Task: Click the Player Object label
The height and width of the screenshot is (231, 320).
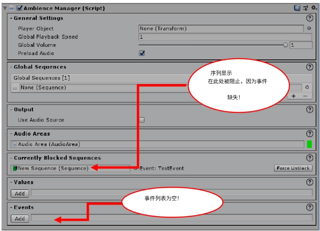Action: tap(36, 28)
